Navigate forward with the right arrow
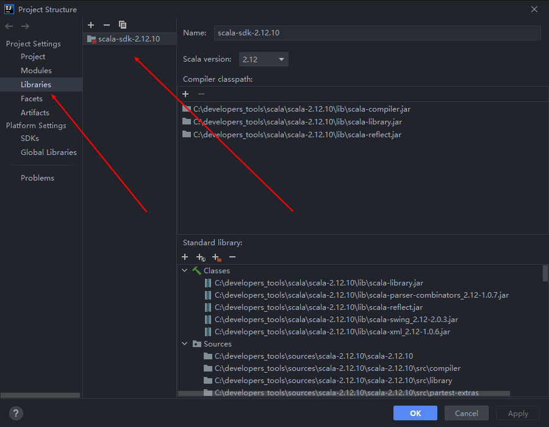Screen dimensions: 549x427 coord(25,26)
